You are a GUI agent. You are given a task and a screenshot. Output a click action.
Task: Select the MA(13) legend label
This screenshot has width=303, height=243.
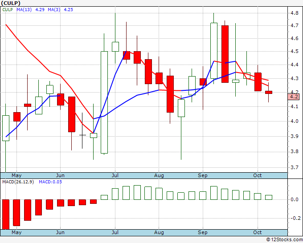[24, 9]
